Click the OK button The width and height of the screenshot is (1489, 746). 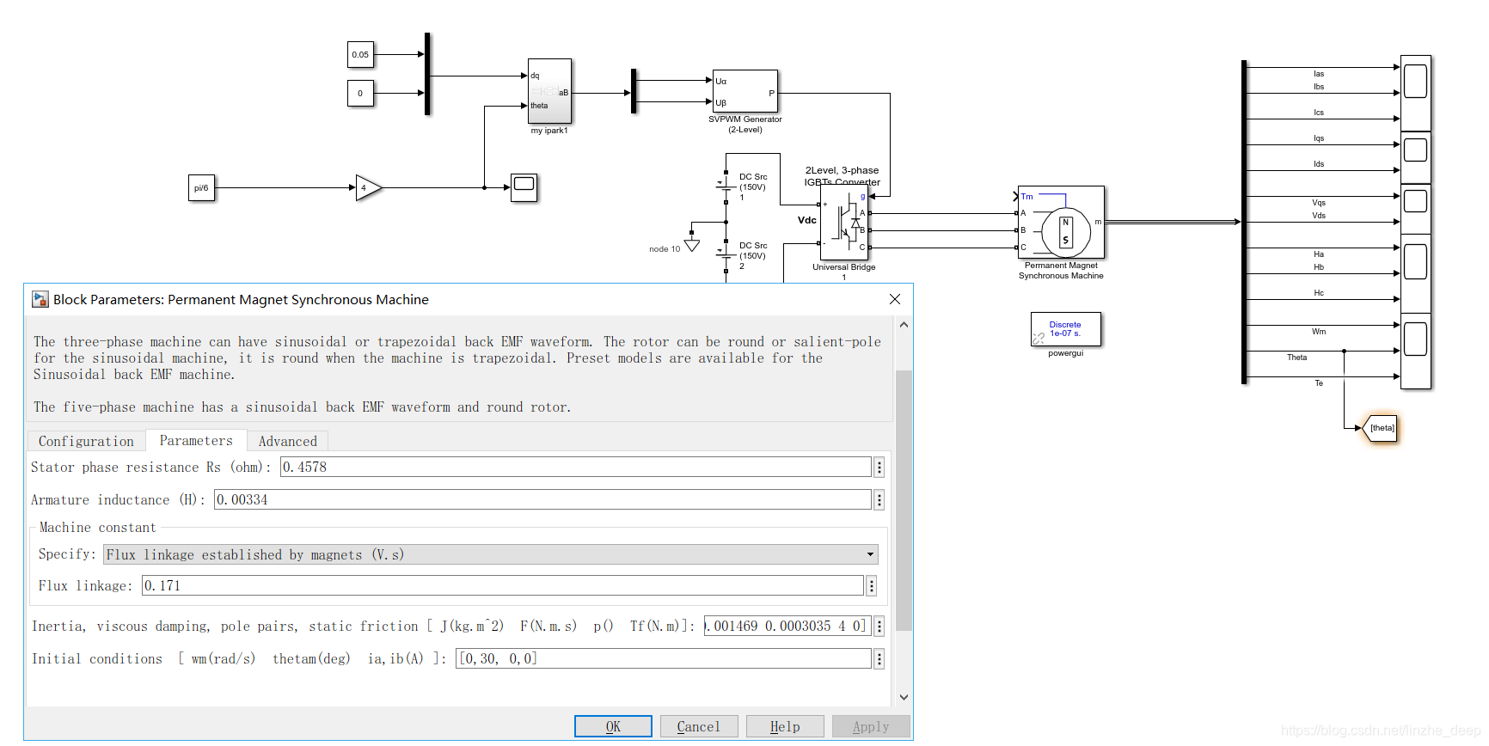coord(613,726)
